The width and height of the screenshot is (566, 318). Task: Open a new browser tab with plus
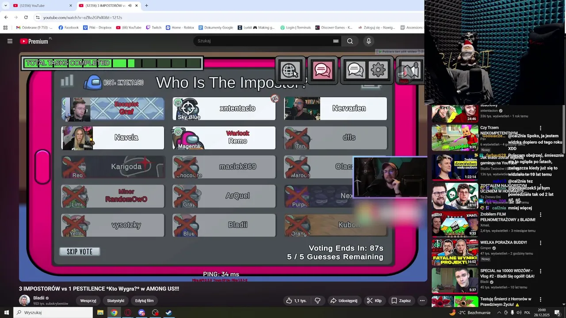146,5
